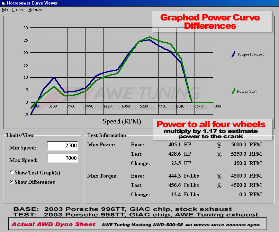This screenshot has width=279, height=232.
Task: Click the 25 y-axis tick label
Action: 26,40
